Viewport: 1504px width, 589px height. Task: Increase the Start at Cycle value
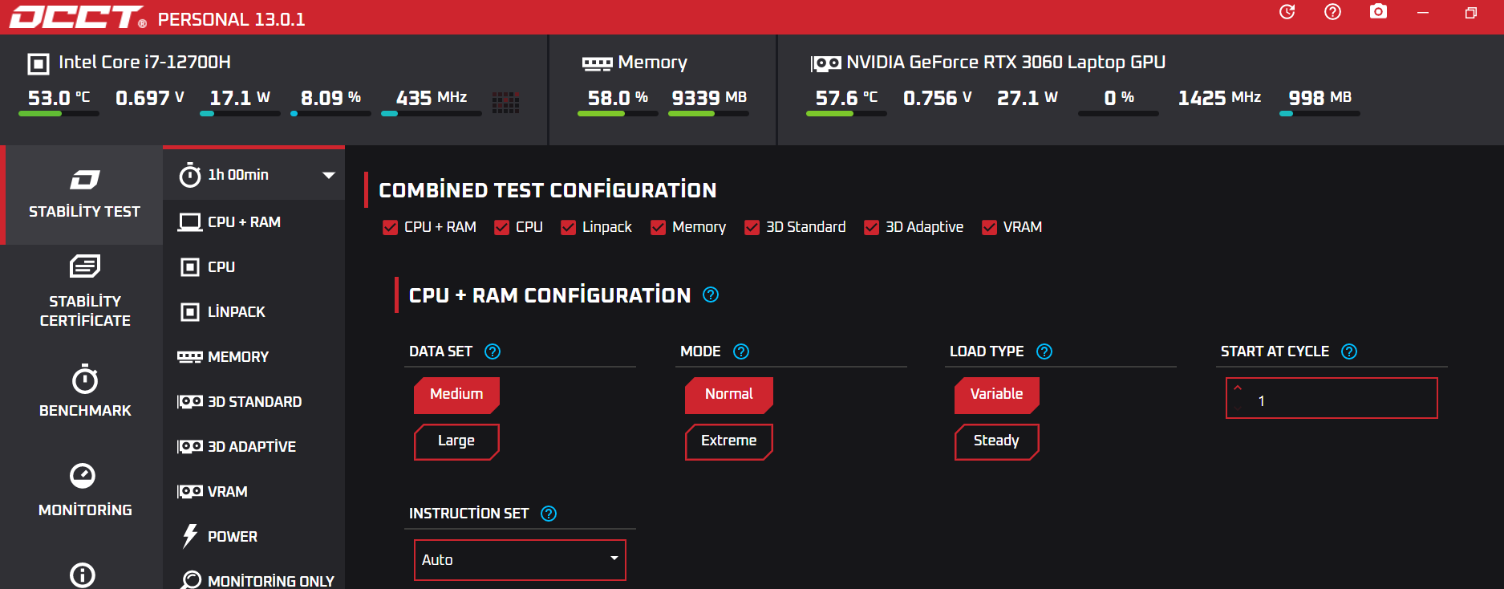click(x=1238, y=388)
